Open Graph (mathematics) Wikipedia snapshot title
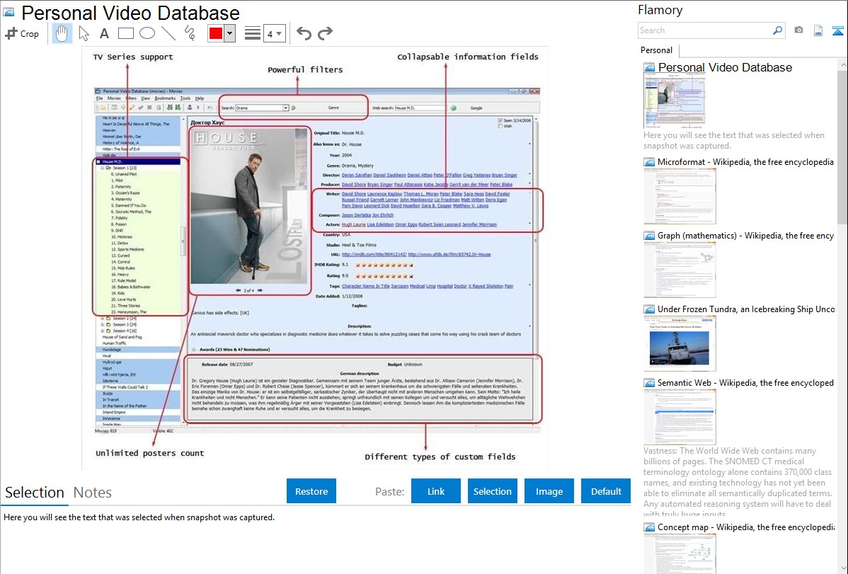Viewport: 848px width, 574px height. coord(745,236)
